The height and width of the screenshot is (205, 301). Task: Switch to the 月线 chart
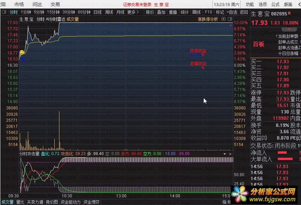(x=120, y=12)
